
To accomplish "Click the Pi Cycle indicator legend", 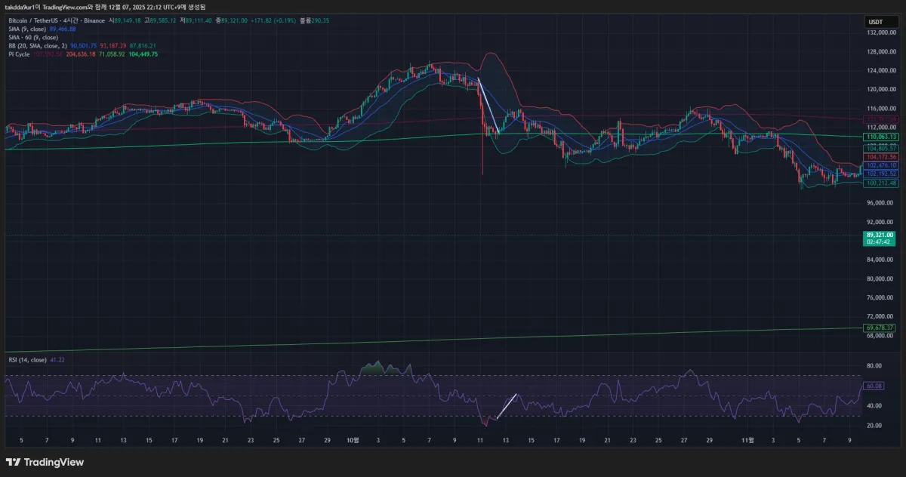I will click(20, 54).
